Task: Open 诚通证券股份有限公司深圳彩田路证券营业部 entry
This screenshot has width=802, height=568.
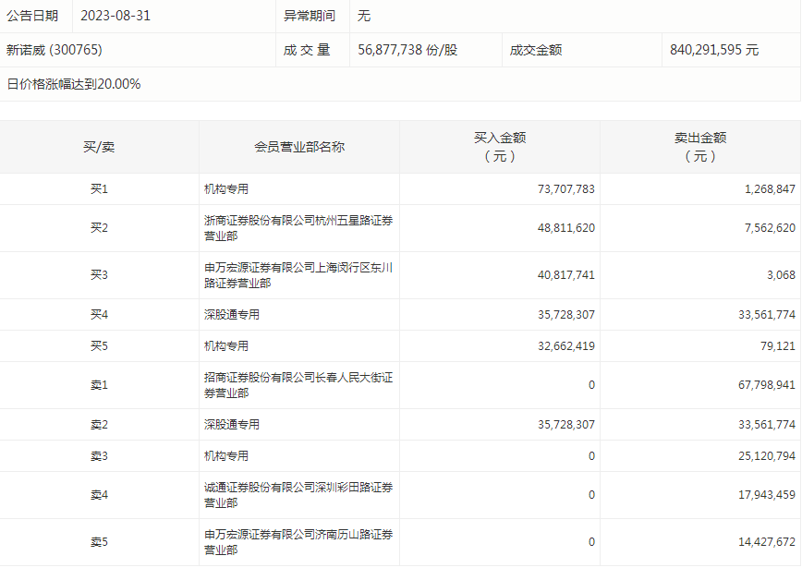Action: [298, 495]
